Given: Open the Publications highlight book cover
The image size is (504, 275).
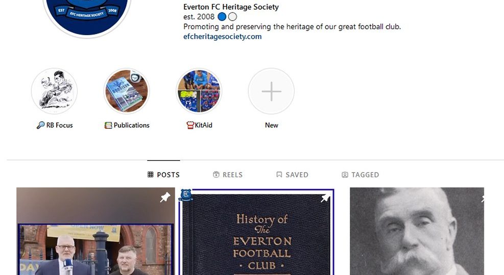Looking at the screenshot, I should [127, 91].
